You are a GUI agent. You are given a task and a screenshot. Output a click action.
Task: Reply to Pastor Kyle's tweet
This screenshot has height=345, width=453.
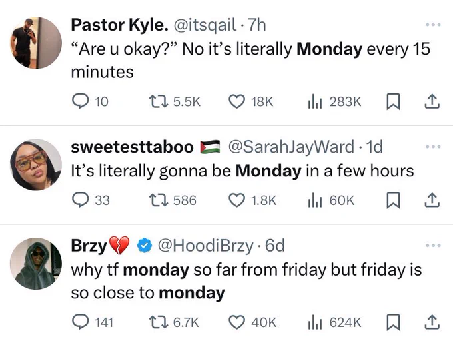pyautogui.click(x=90, y=102)
